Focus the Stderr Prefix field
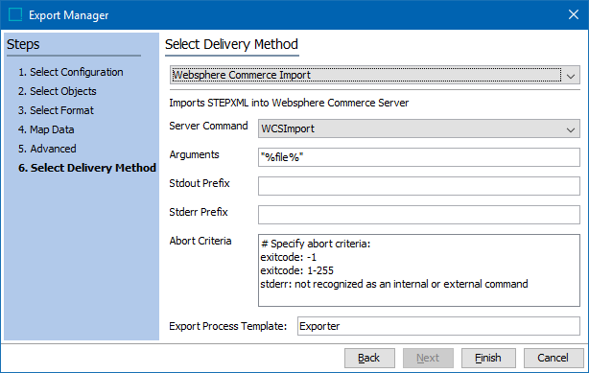The image size is (589, 373). pyautogui.click(x=419, y=215)
